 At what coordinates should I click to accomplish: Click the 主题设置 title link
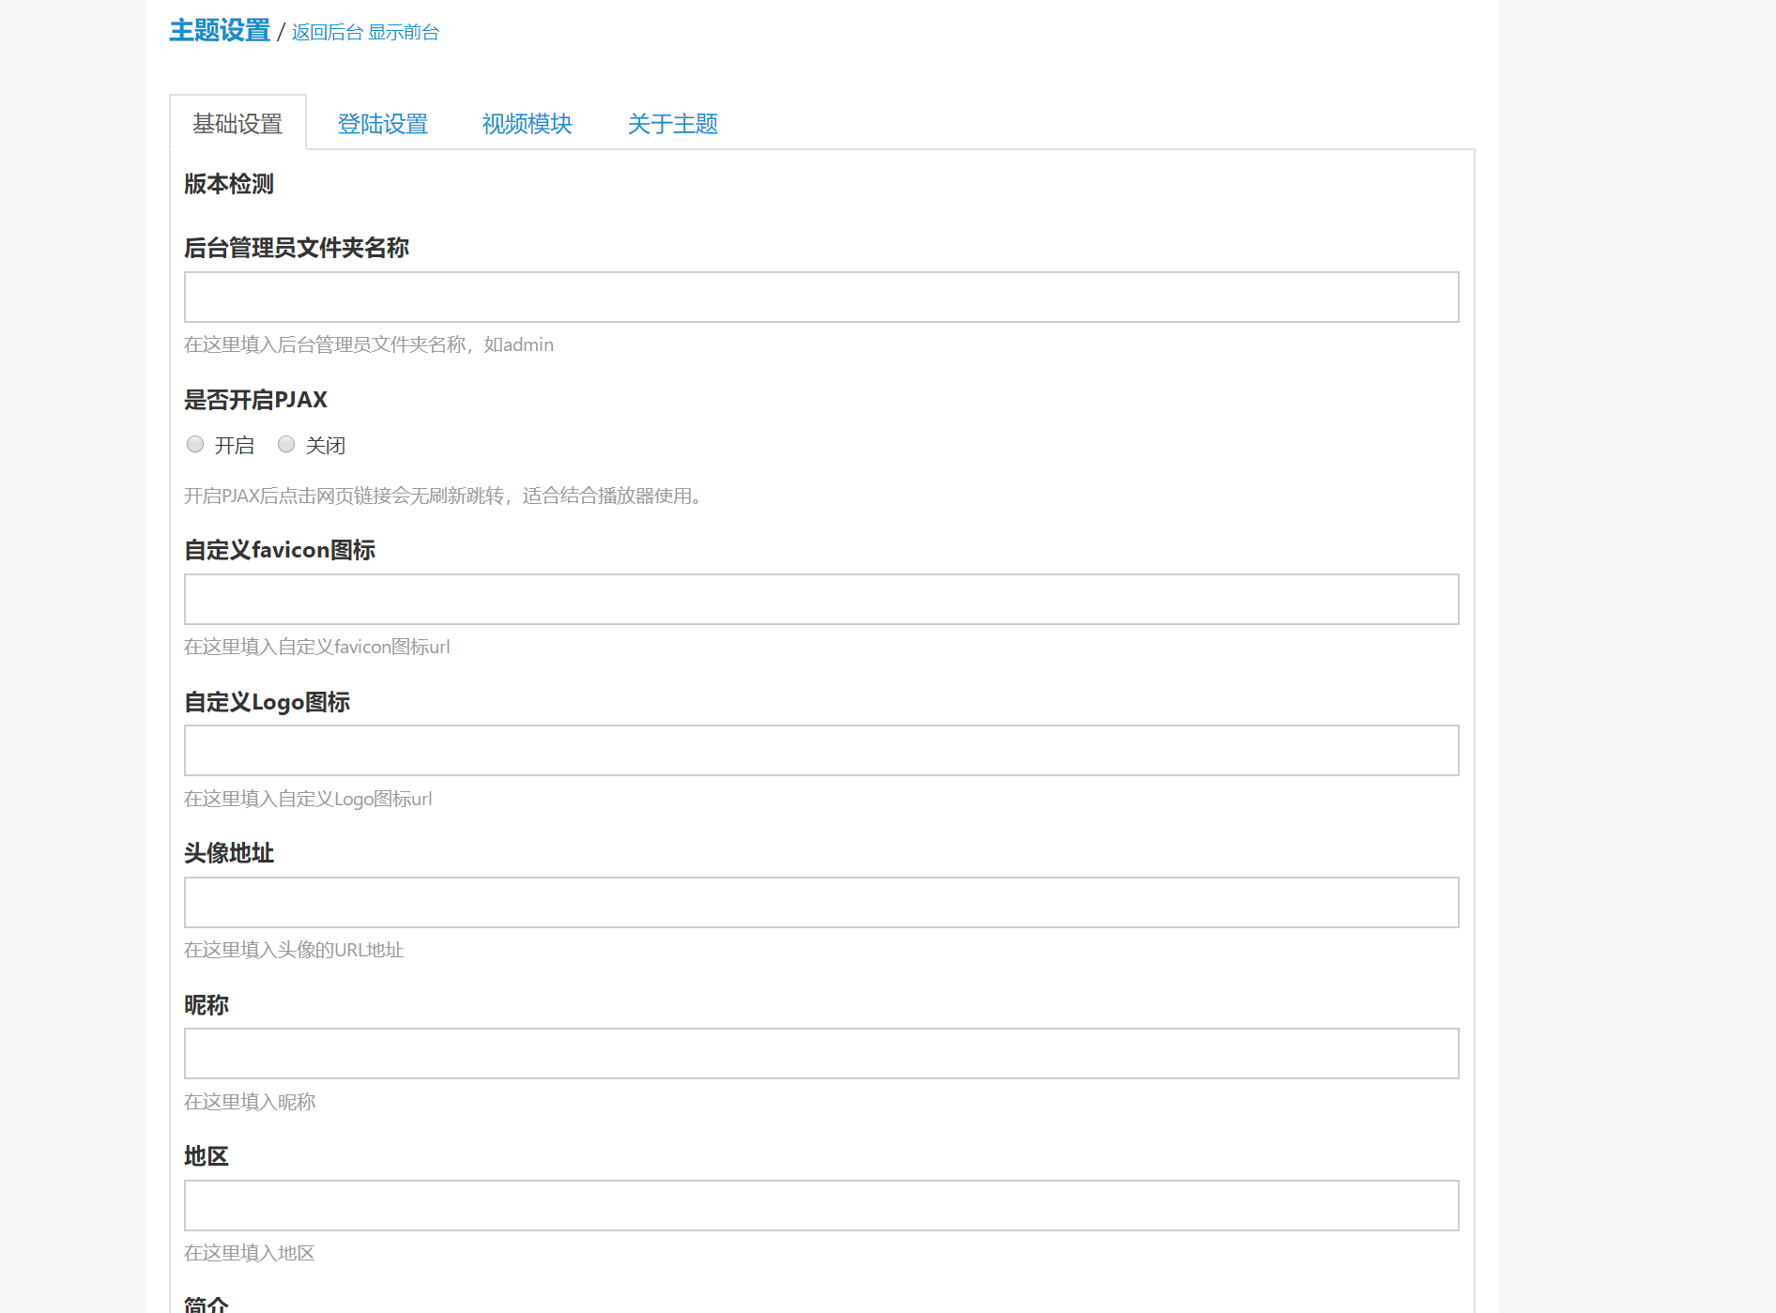220,31
